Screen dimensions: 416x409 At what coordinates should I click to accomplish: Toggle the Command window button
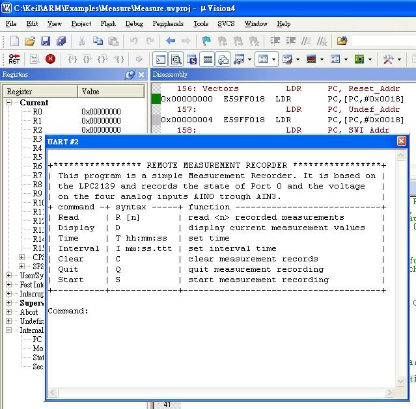coord(160,59)
